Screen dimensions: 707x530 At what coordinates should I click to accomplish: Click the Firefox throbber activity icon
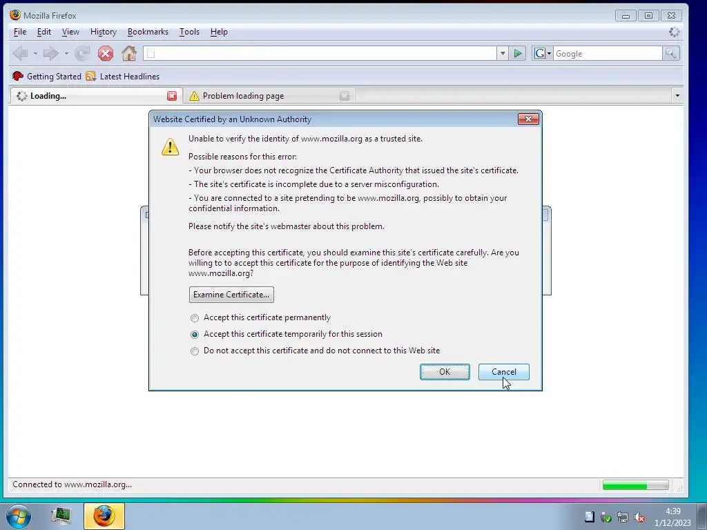click(674, 32)
